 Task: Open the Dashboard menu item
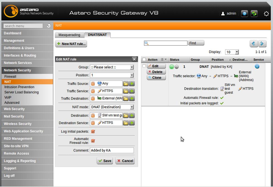pos(27,33)
